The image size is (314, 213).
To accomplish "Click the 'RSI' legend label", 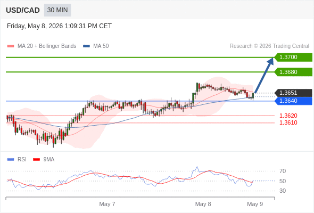I will pyautogui.click(x=22, y=160).
